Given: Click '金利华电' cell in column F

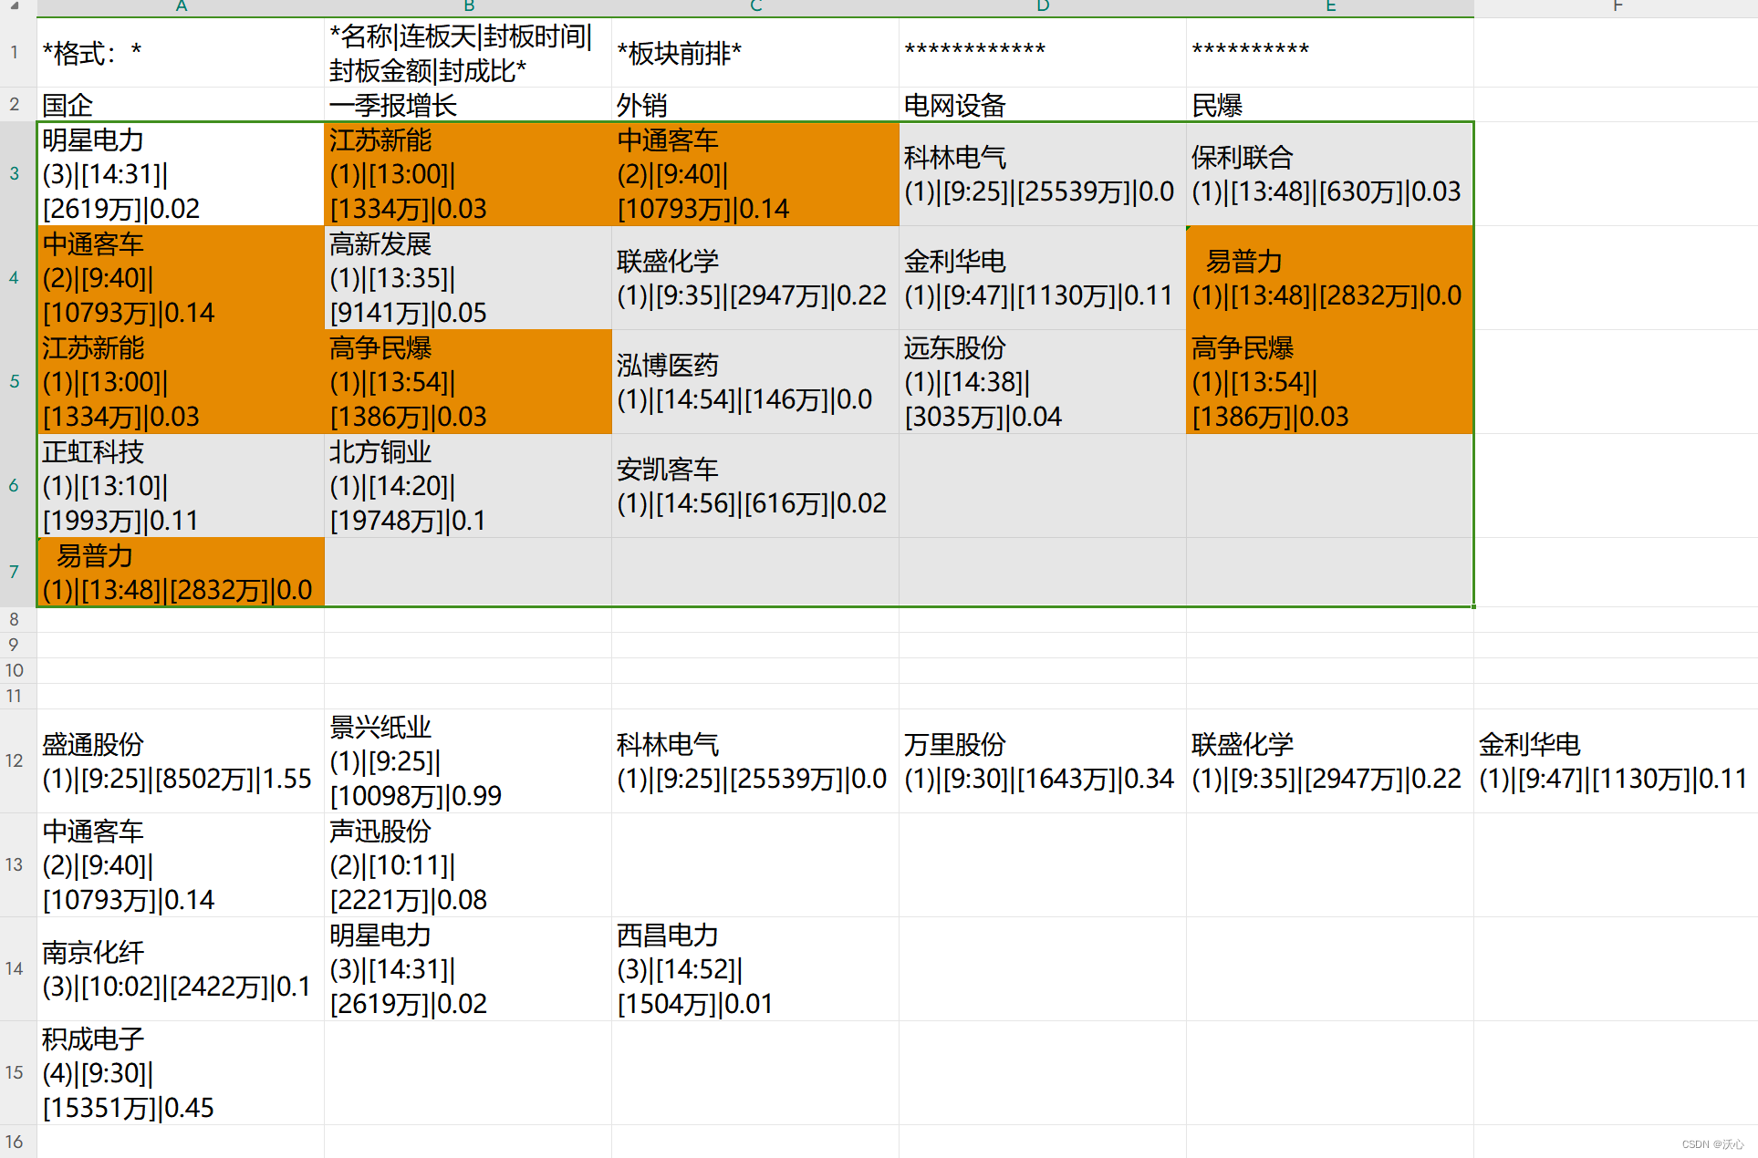Looking at the screenshot, I should tap(1616, 761).
